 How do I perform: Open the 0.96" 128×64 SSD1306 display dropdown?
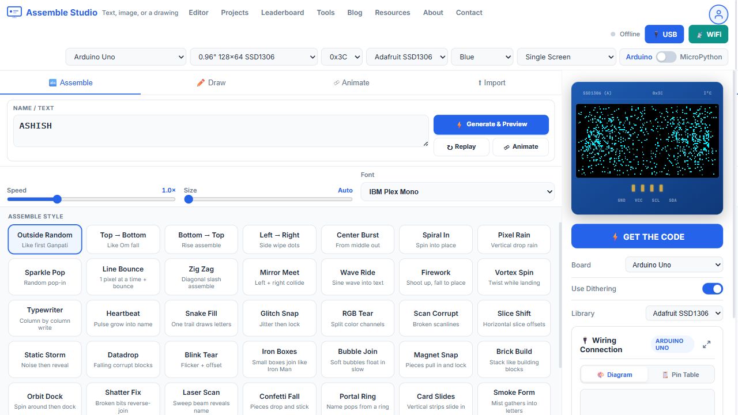click(254, 57)
